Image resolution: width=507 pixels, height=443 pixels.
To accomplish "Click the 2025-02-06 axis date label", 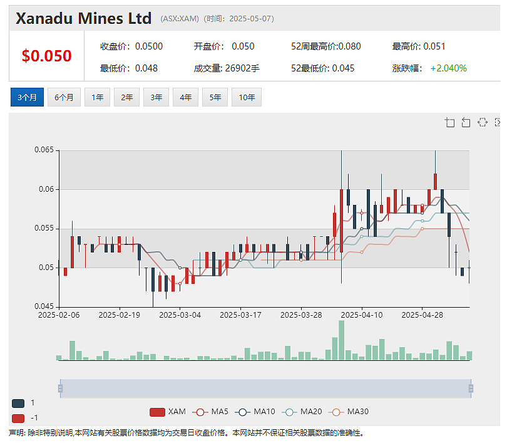I will pos(59,315).
